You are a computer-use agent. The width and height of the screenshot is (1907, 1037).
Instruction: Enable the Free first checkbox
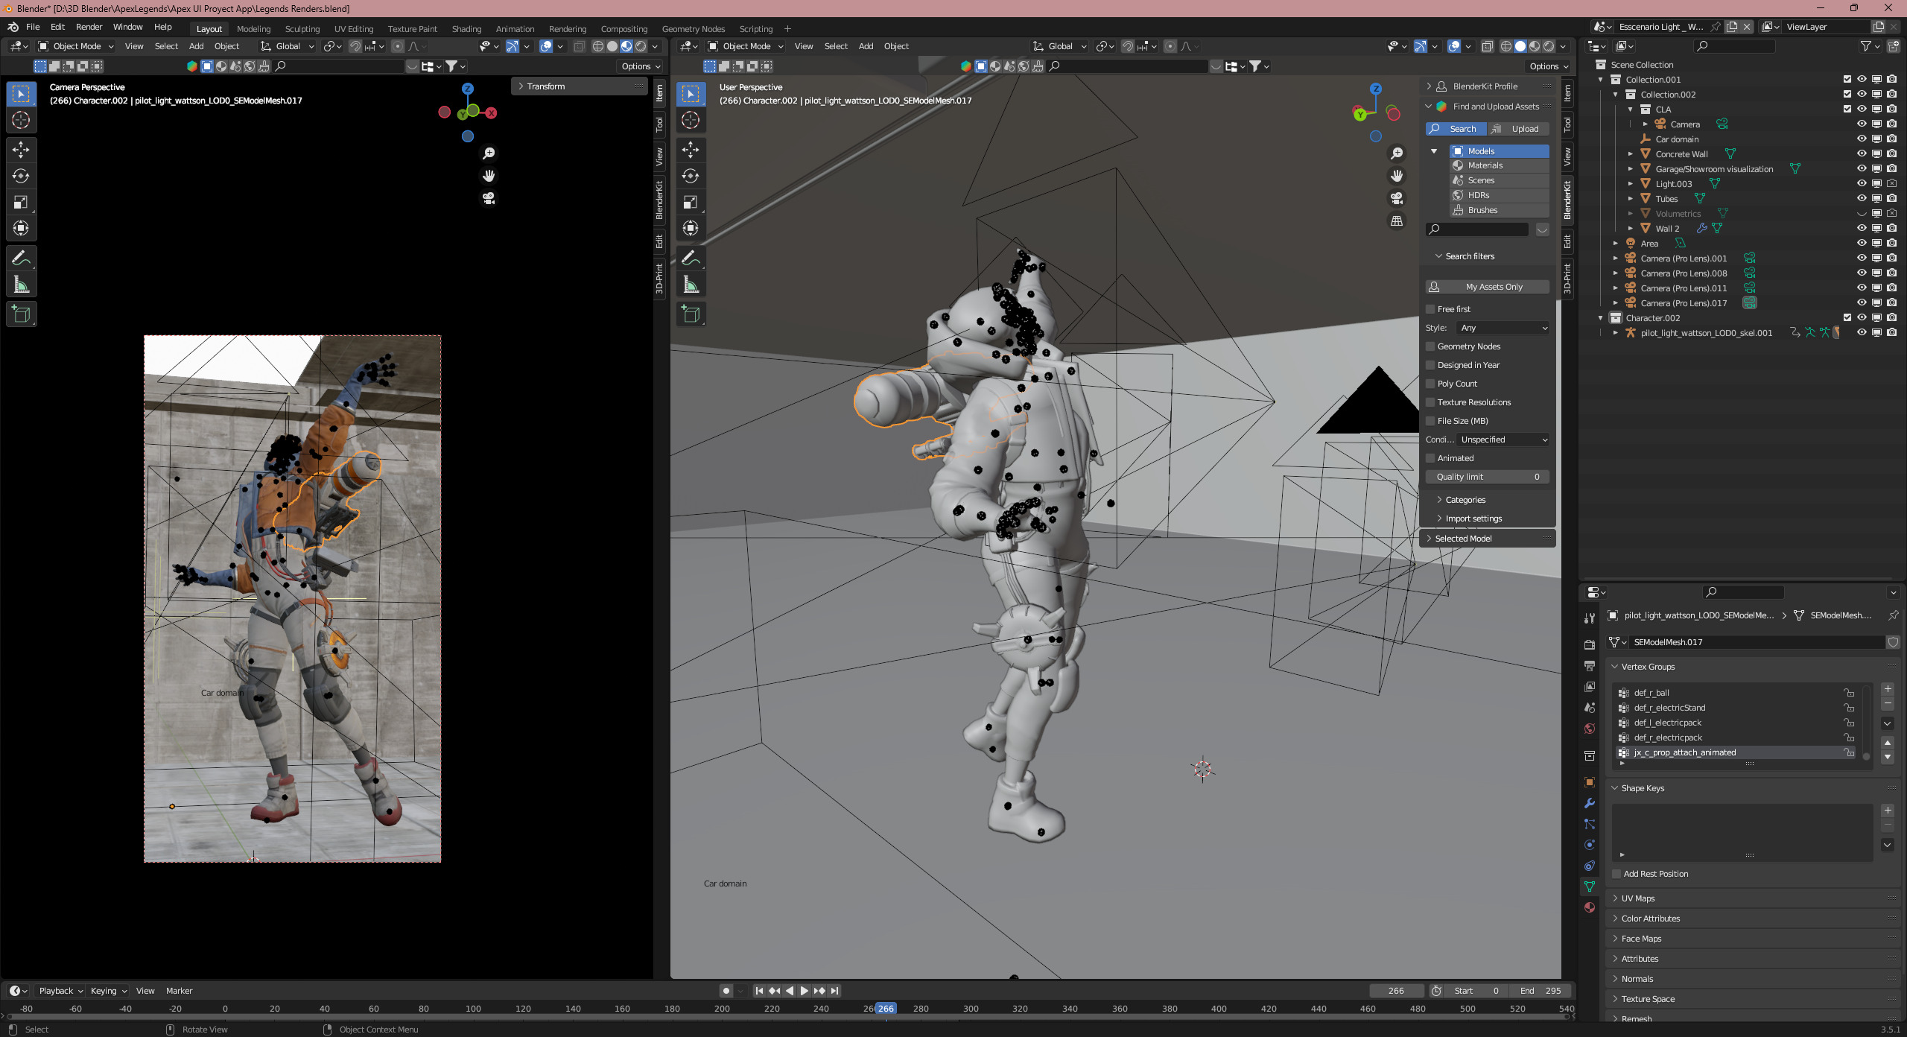click(1430, 309)
